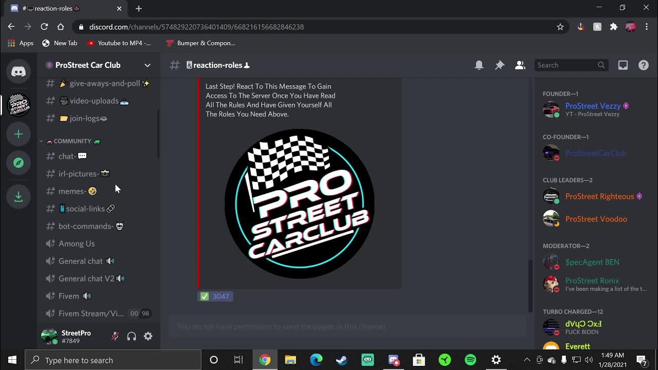Open the chat text channel
Image resolution: width=658 pixels, height=370 pixels.
coord(98,156)
